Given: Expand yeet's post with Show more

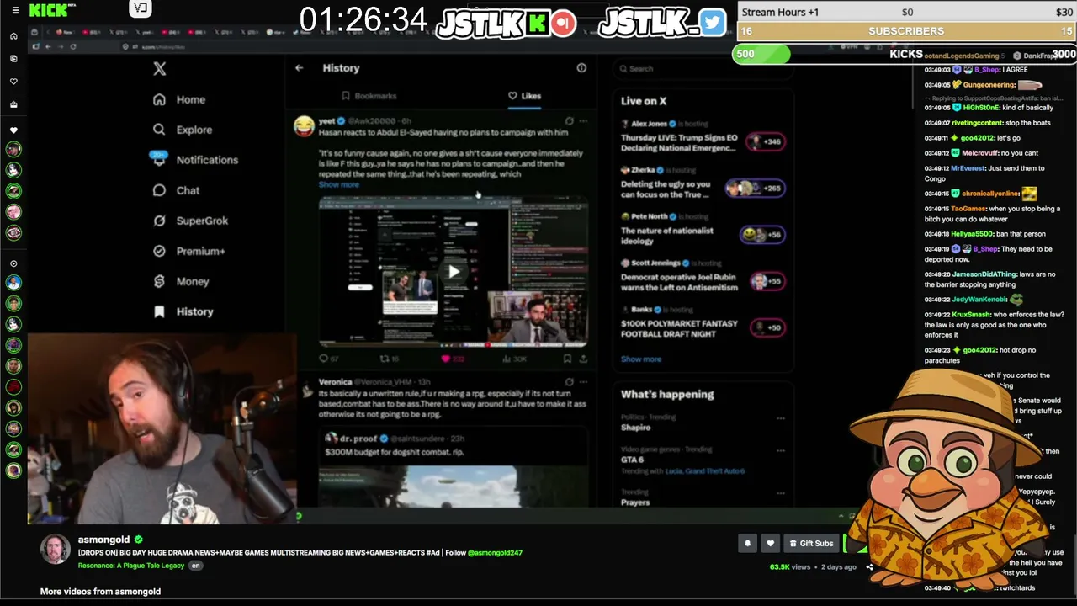Looking at the screenshot, I should (x=338, y=184).
